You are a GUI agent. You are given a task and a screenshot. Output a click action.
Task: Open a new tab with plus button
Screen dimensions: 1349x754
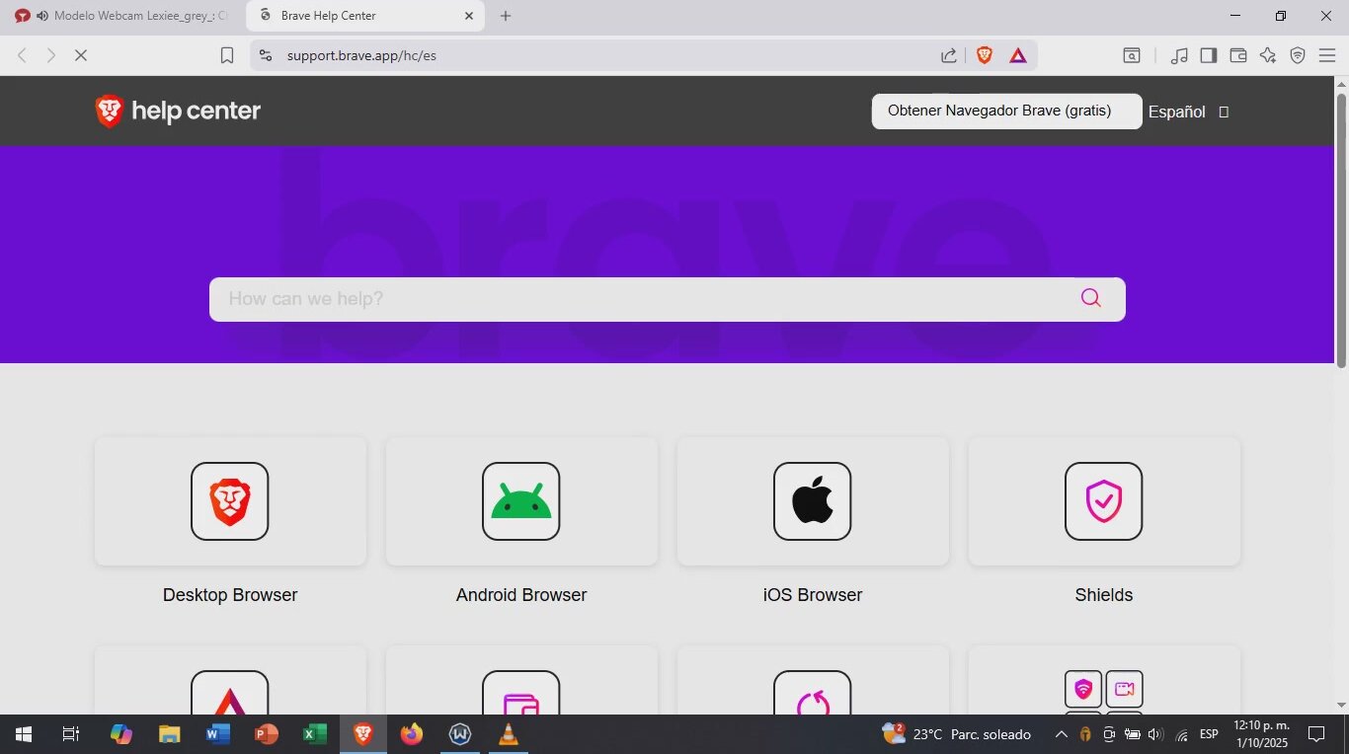(506, 16)
